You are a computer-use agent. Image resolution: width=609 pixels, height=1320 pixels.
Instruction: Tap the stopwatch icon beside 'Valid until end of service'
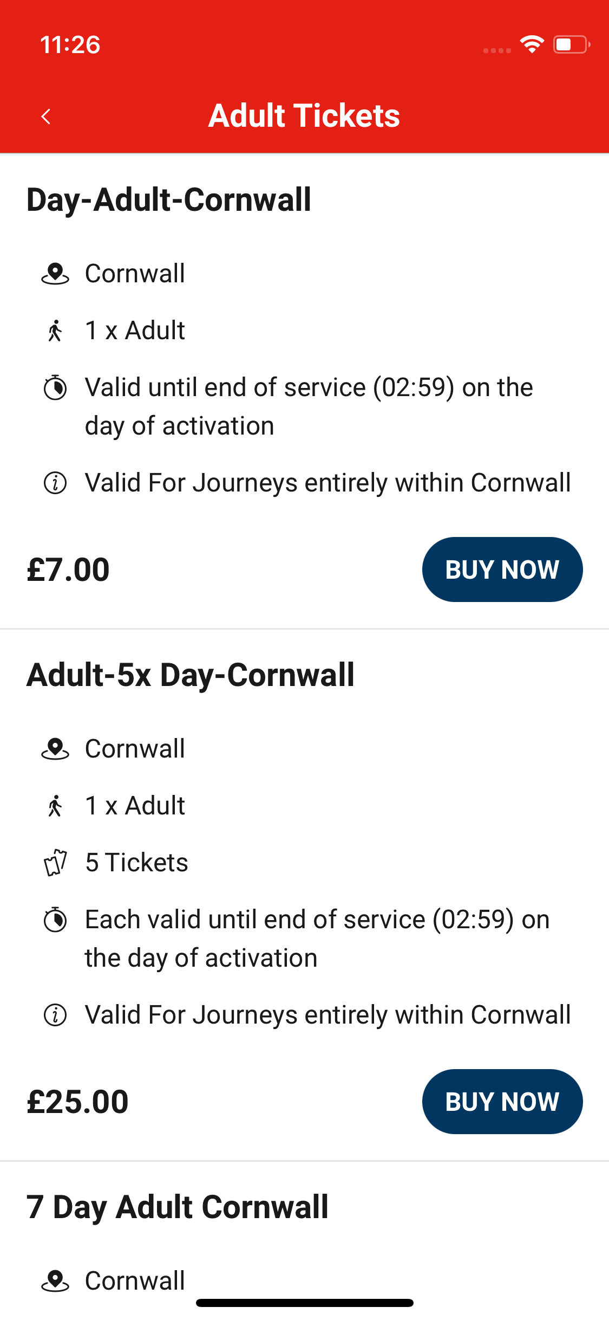[55, 387]
